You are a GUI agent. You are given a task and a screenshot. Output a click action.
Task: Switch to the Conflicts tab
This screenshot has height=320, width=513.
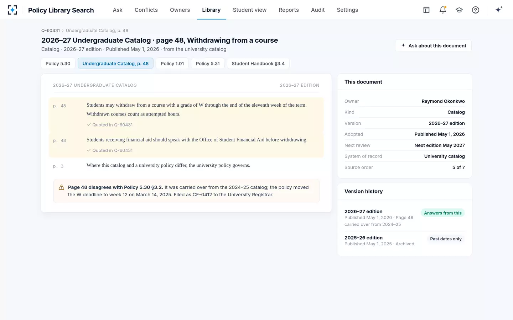tap(146, 10)
